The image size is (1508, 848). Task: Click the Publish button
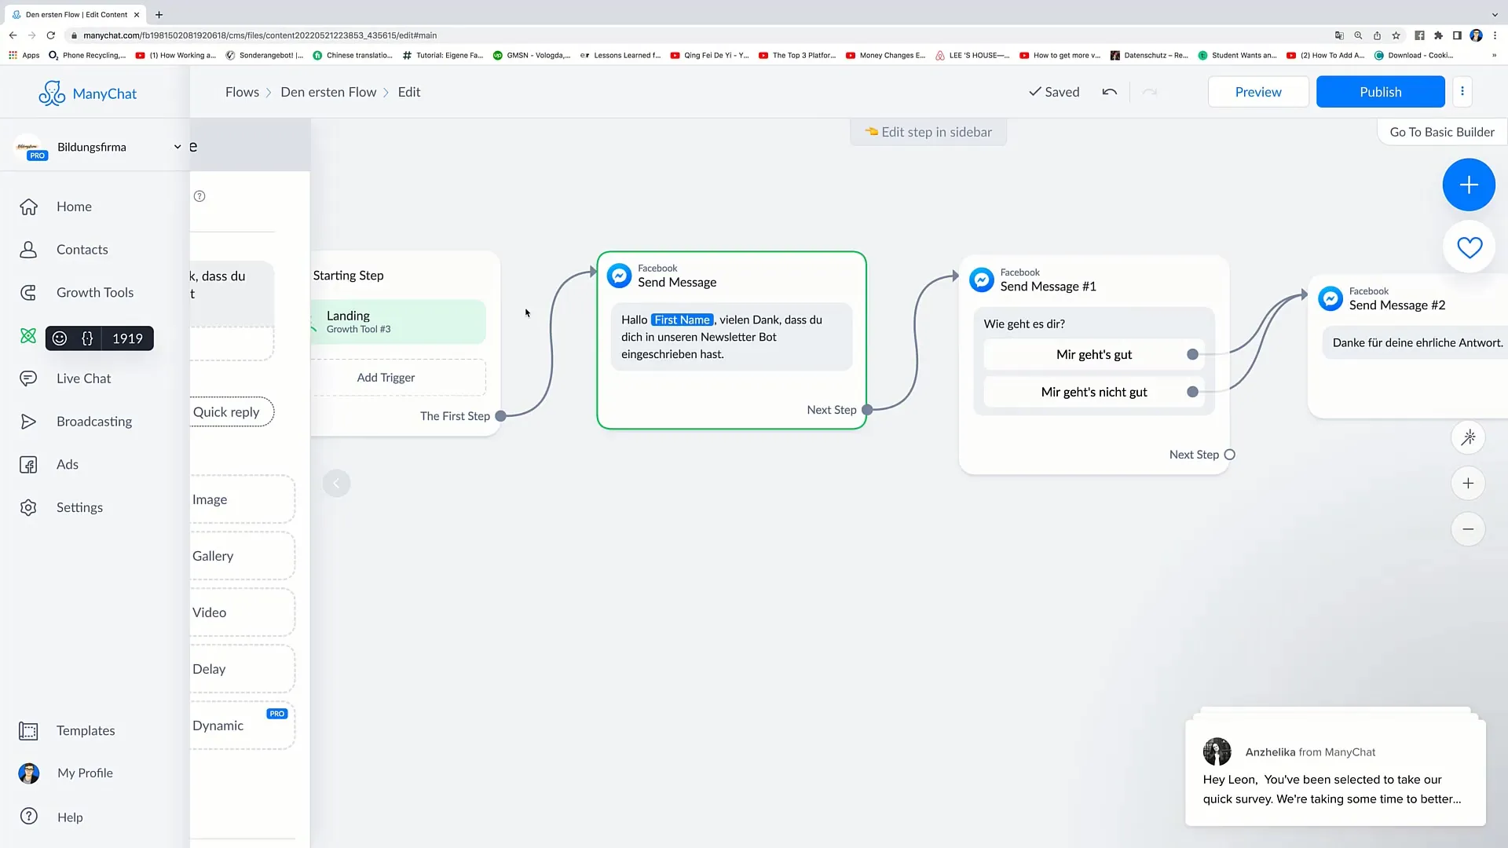pyautogui.click(x=1379, y=91)
